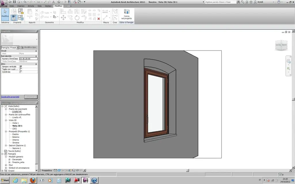This screenshot has width=295, height=184.
Task: Click the steering wheel navigation icon
Action: click(x=288, y=61)
